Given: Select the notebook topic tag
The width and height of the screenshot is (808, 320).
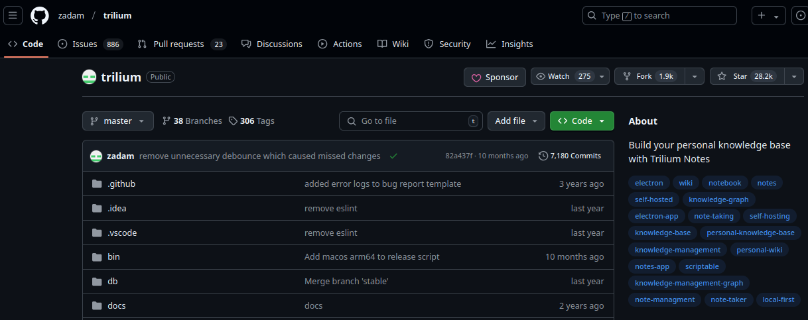Looking at the screenshot, I should (725, 183).
